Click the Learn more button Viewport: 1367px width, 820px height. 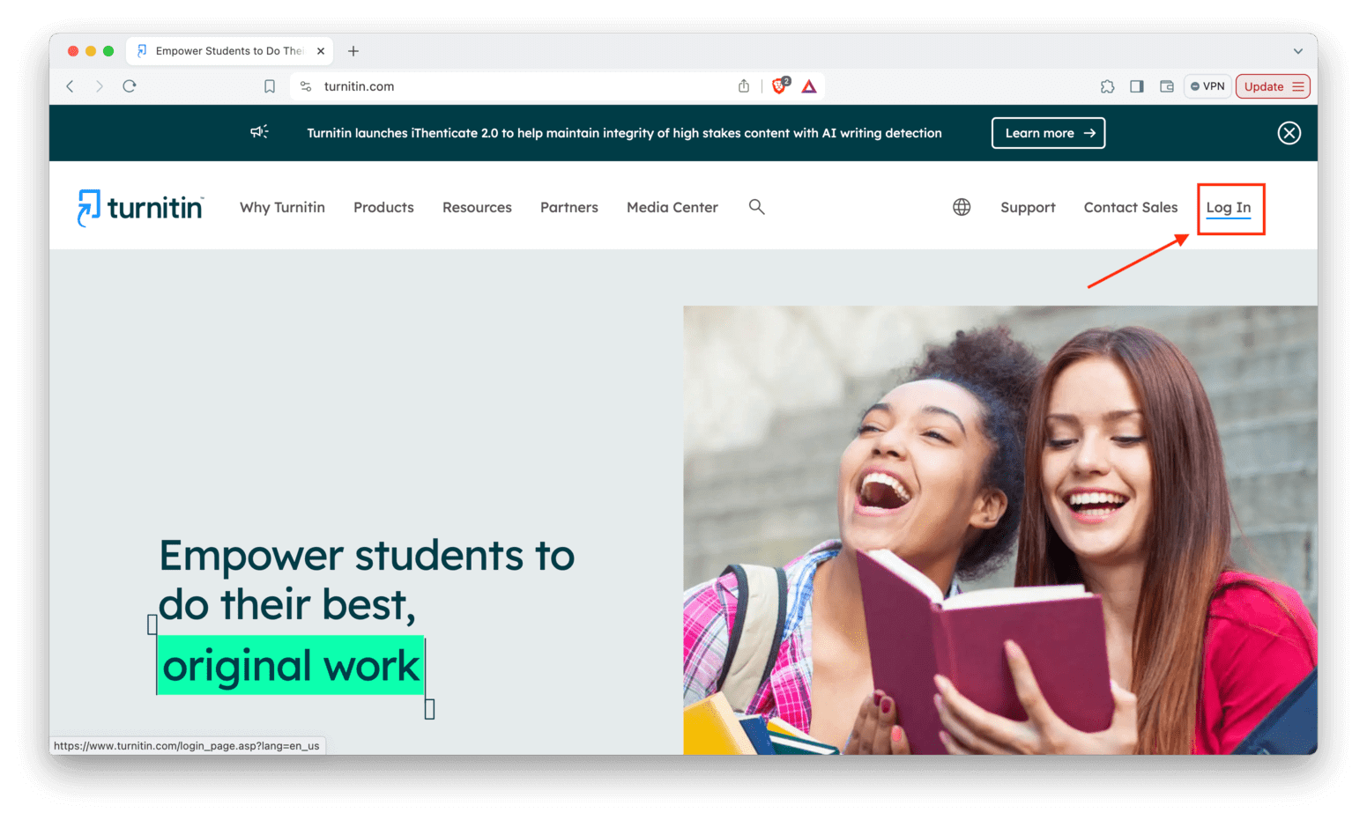click(1048, 132)
